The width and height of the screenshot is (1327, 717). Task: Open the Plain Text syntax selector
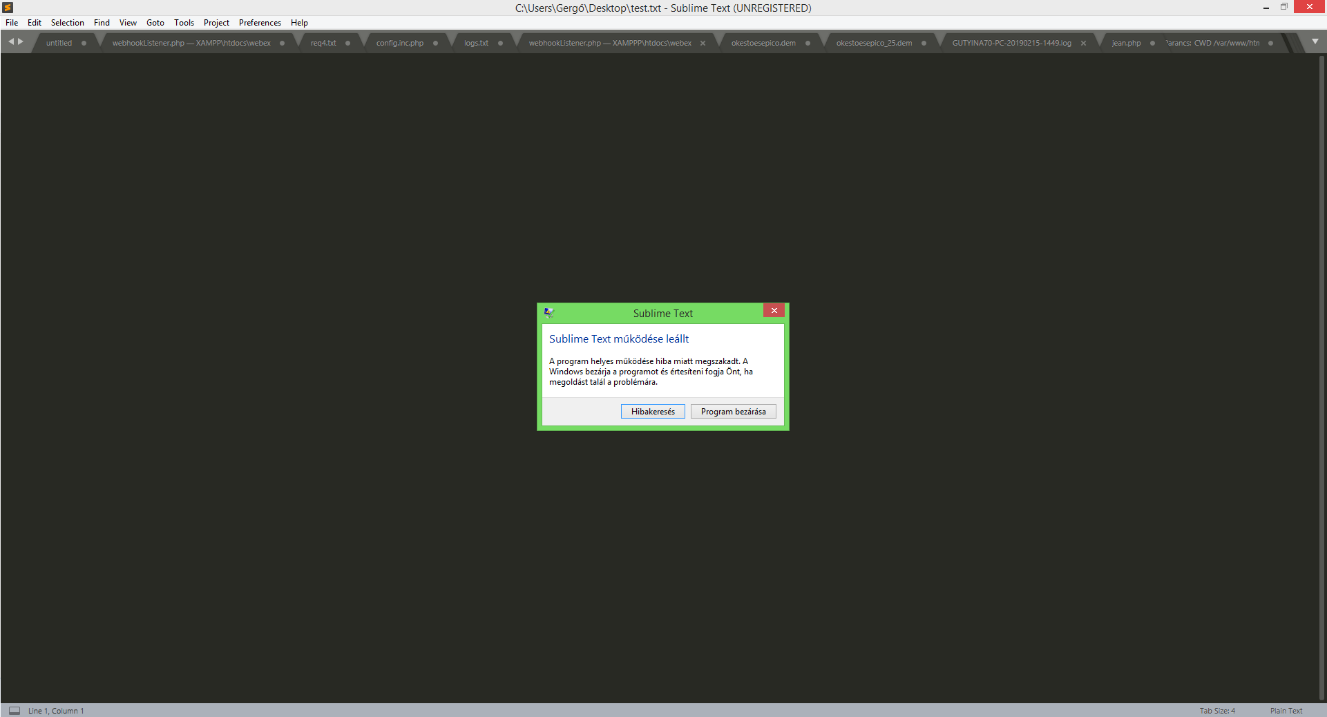click(x=1286, y=711)
